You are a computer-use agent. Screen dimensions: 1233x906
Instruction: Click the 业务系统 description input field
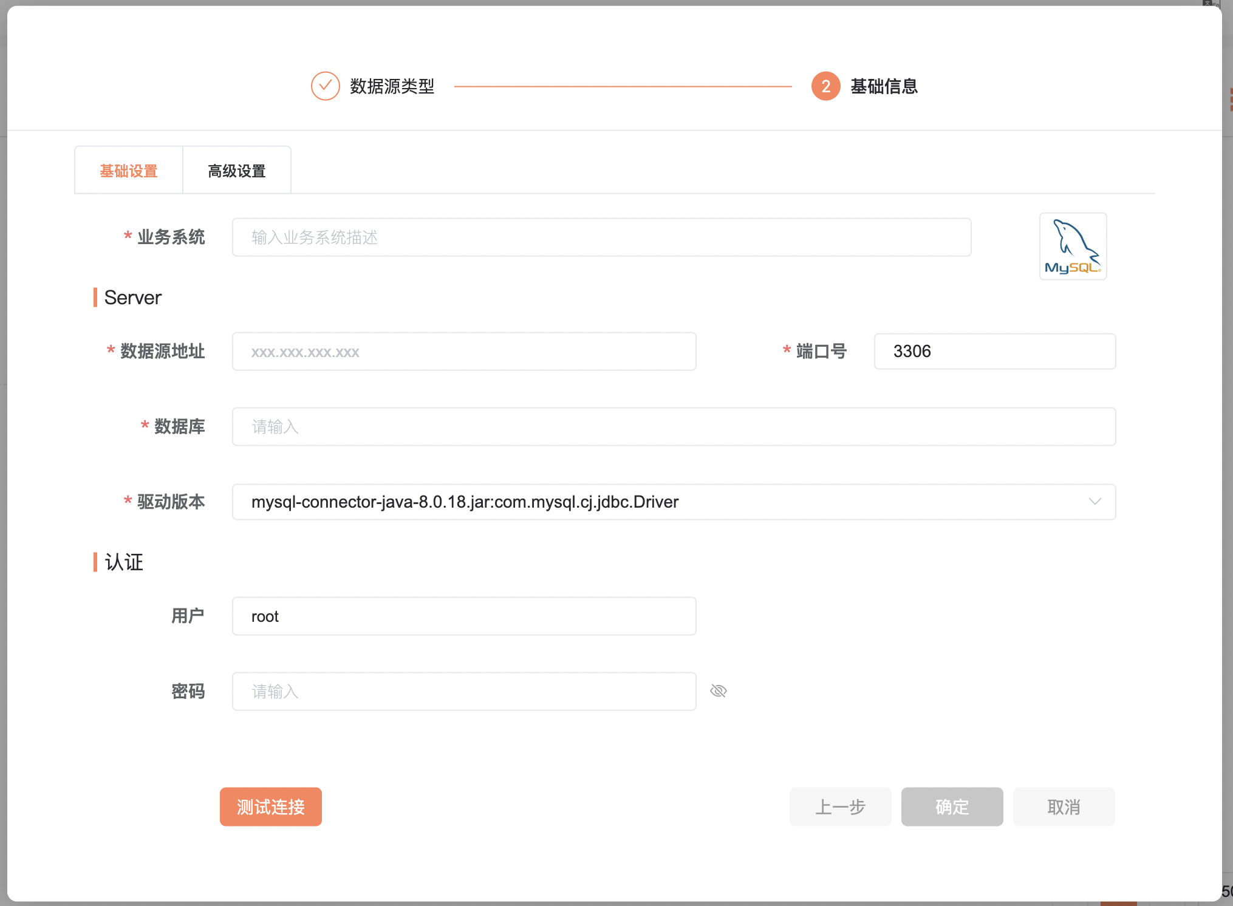click(x=601, y=237)
